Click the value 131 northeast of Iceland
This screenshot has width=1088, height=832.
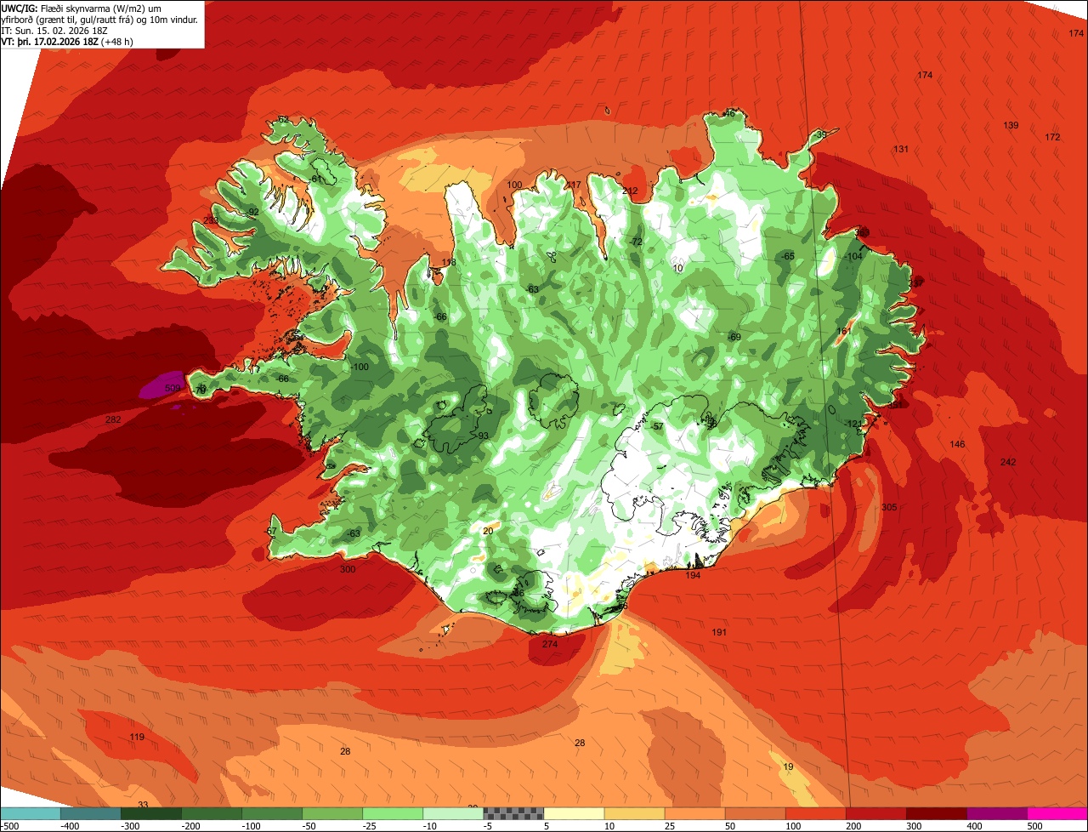tap(901, 150)
